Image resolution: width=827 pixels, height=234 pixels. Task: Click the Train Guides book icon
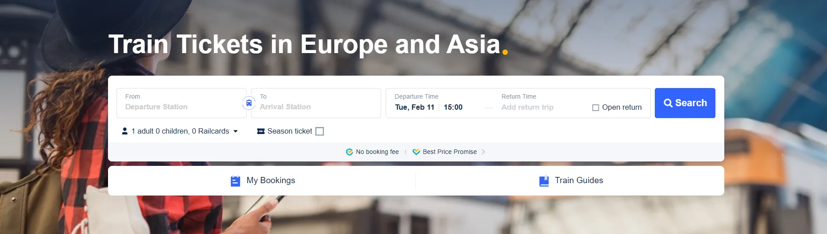(544, 181)
